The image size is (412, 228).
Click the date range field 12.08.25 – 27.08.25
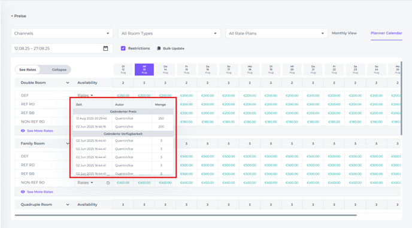click(62, 48)
